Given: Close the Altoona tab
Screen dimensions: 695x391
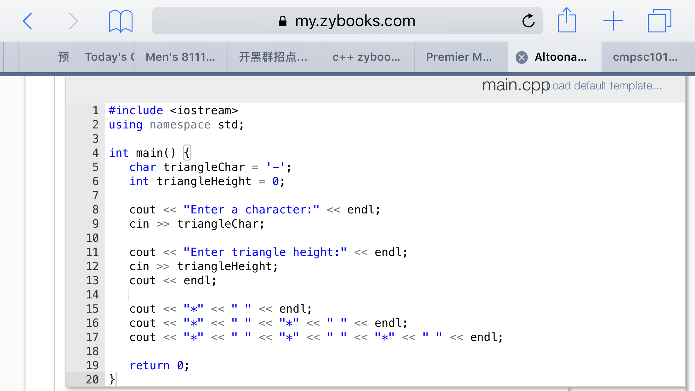Looking at the screenshot, I should (522, 57).
